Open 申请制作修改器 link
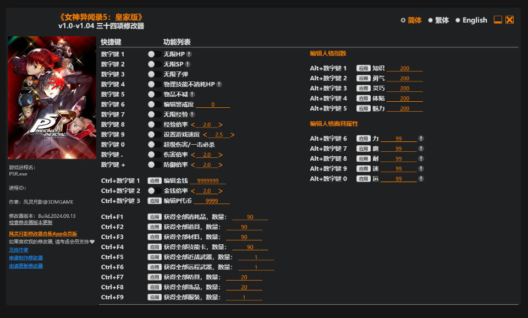The image size is (528, 318). click(x=26, y=257)
